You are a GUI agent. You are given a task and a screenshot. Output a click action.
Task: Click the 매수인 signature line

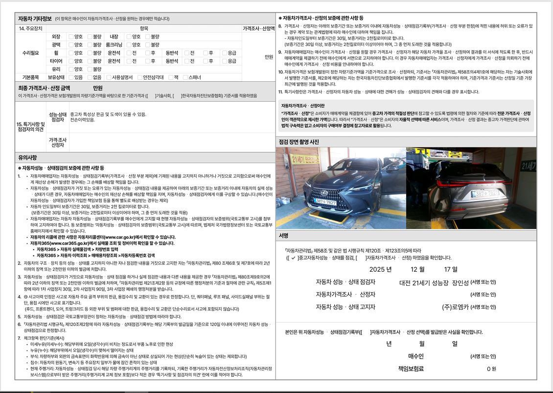pos(451,356)
